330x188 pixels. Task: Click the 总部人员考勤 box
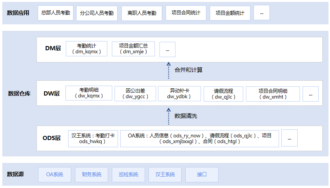point(56,13)
